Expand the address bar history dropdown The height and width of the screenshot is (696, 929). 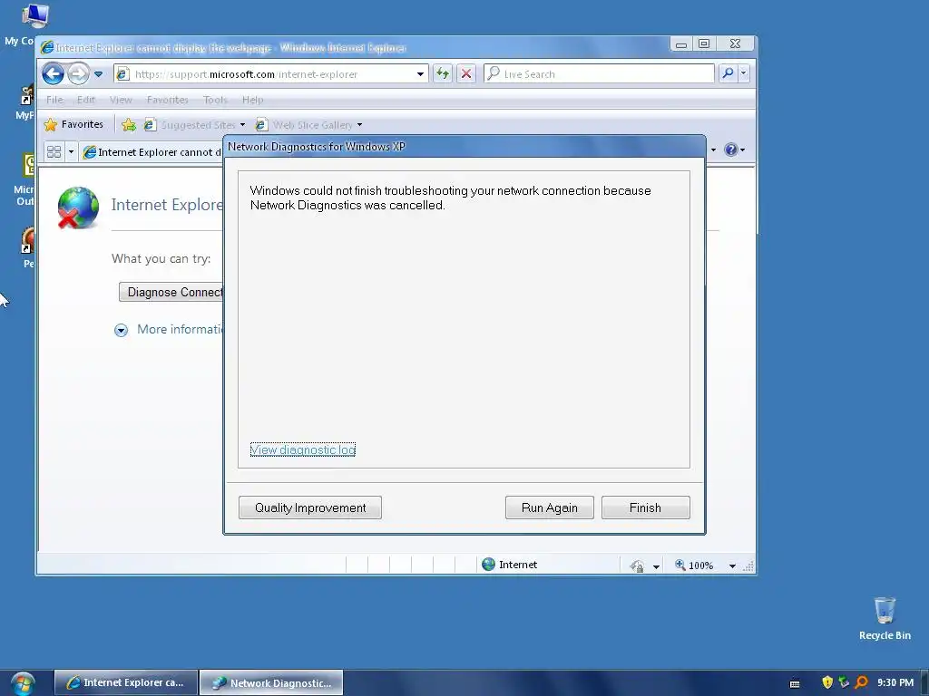click(x=420, y=74)
